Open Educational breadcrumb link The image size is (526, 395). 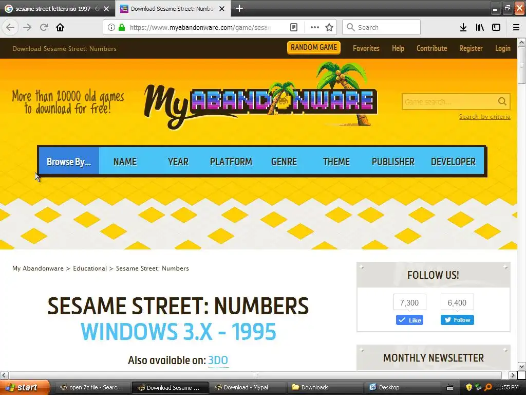pos(90,268)
